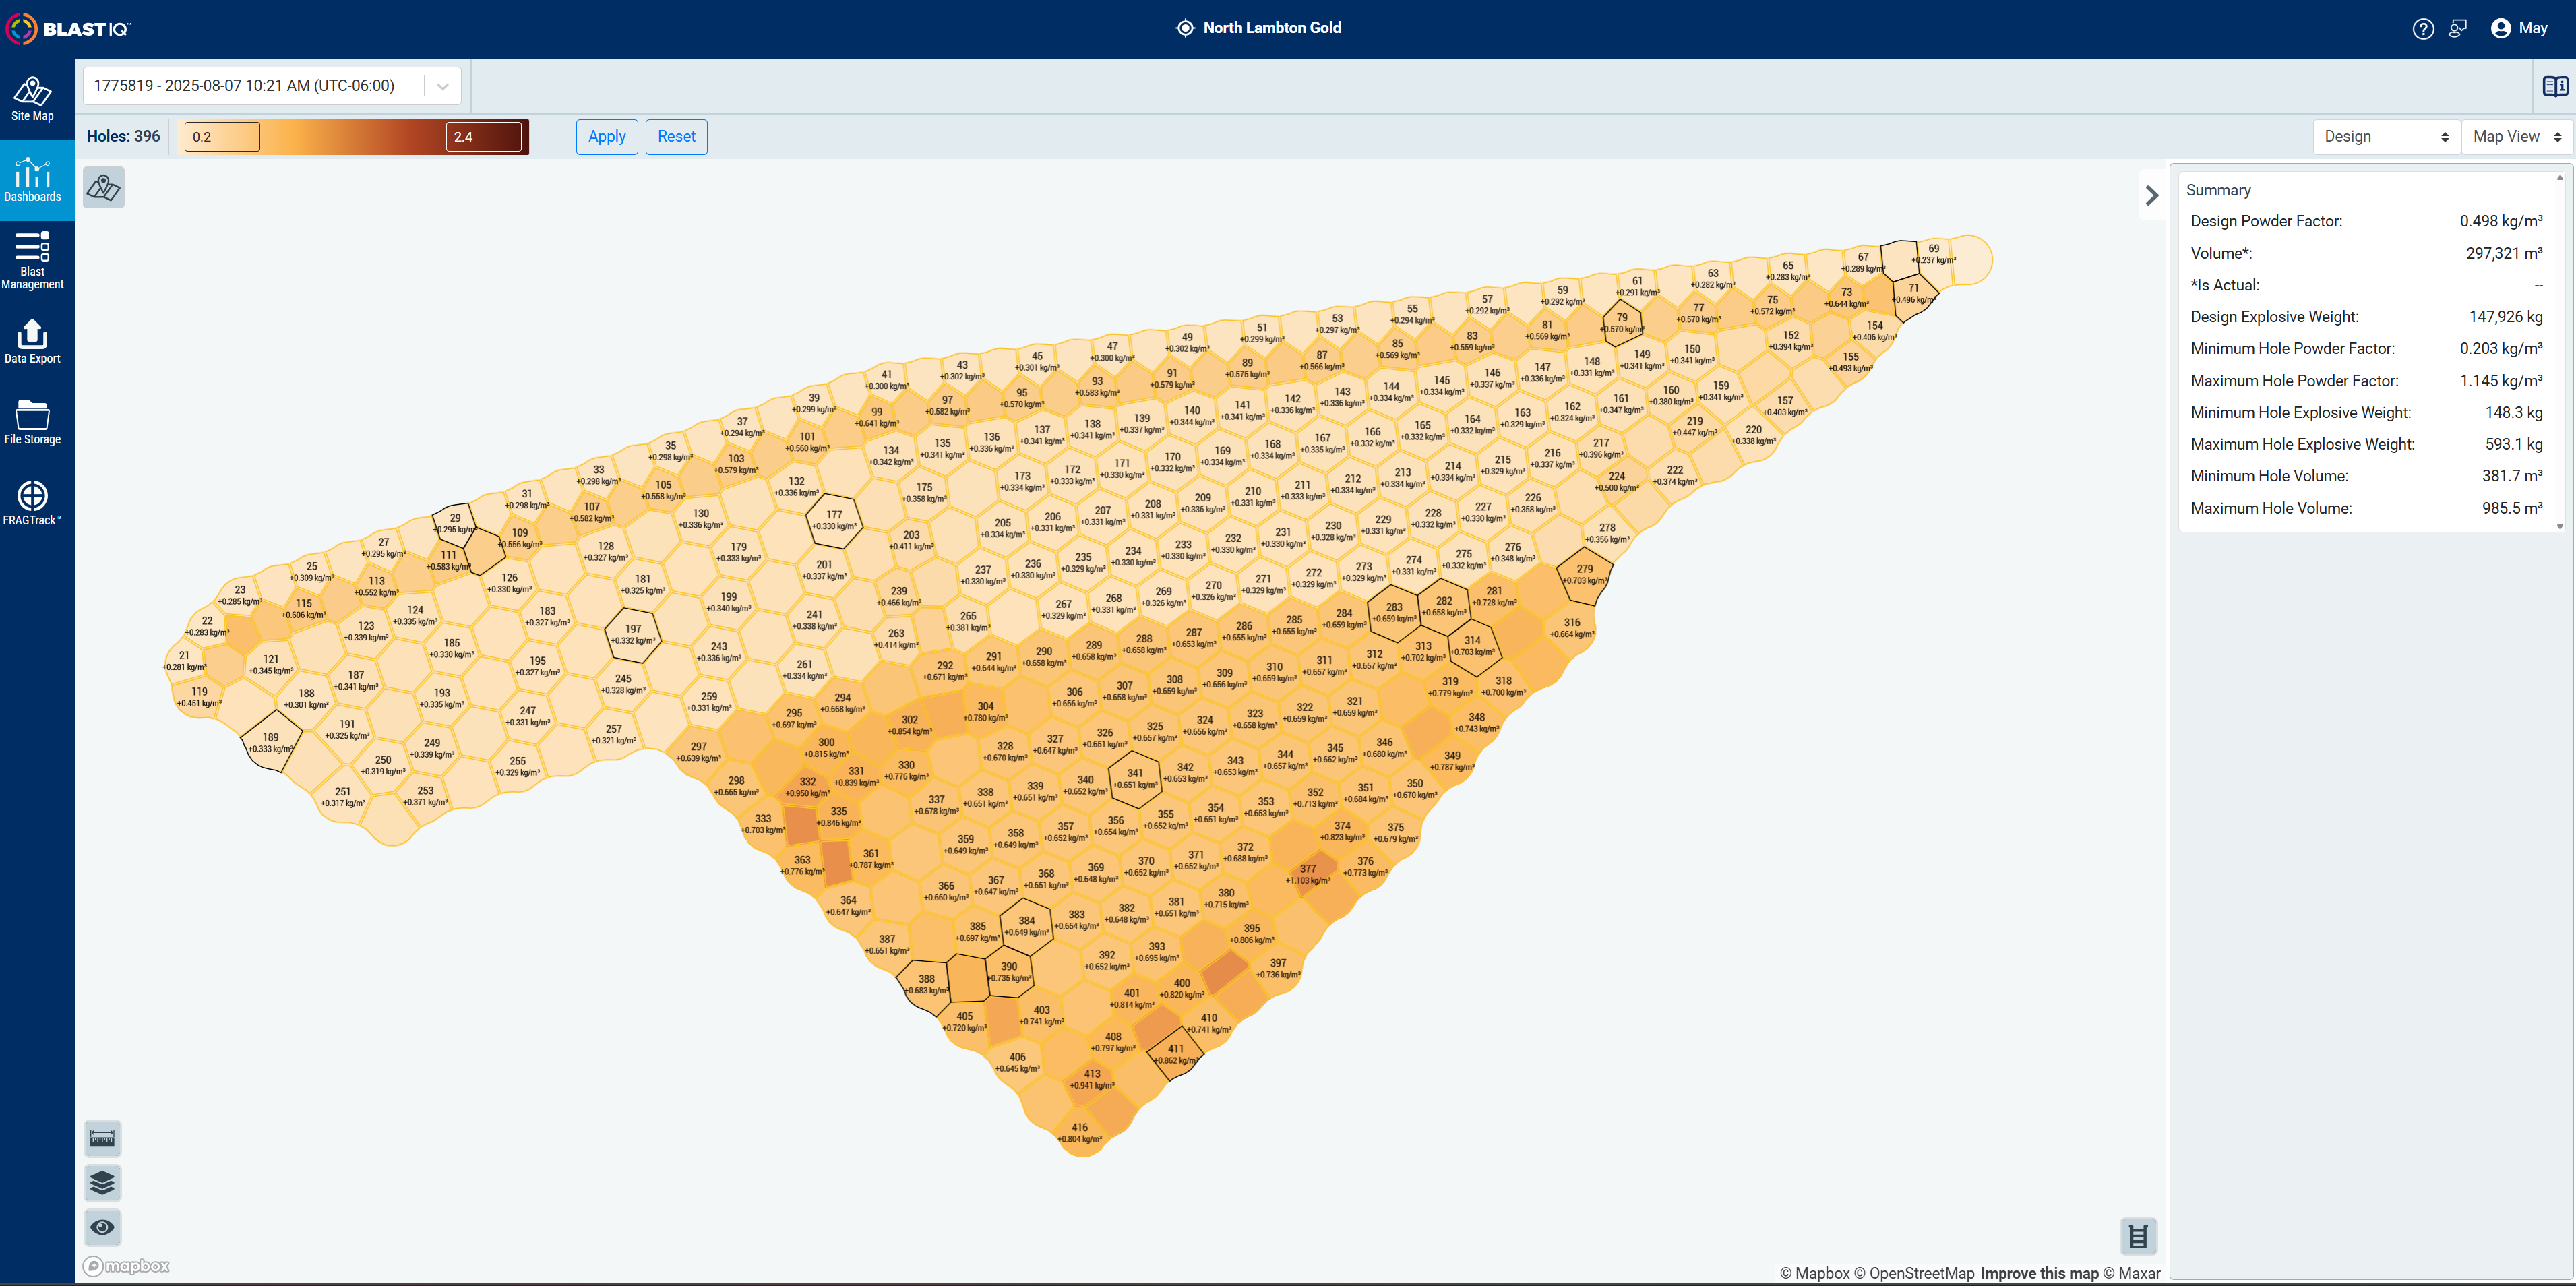Open the map layers stack tool
Image resolution: width=2576 pixels, height=1286 pixels.
(x=103, y=1183)
